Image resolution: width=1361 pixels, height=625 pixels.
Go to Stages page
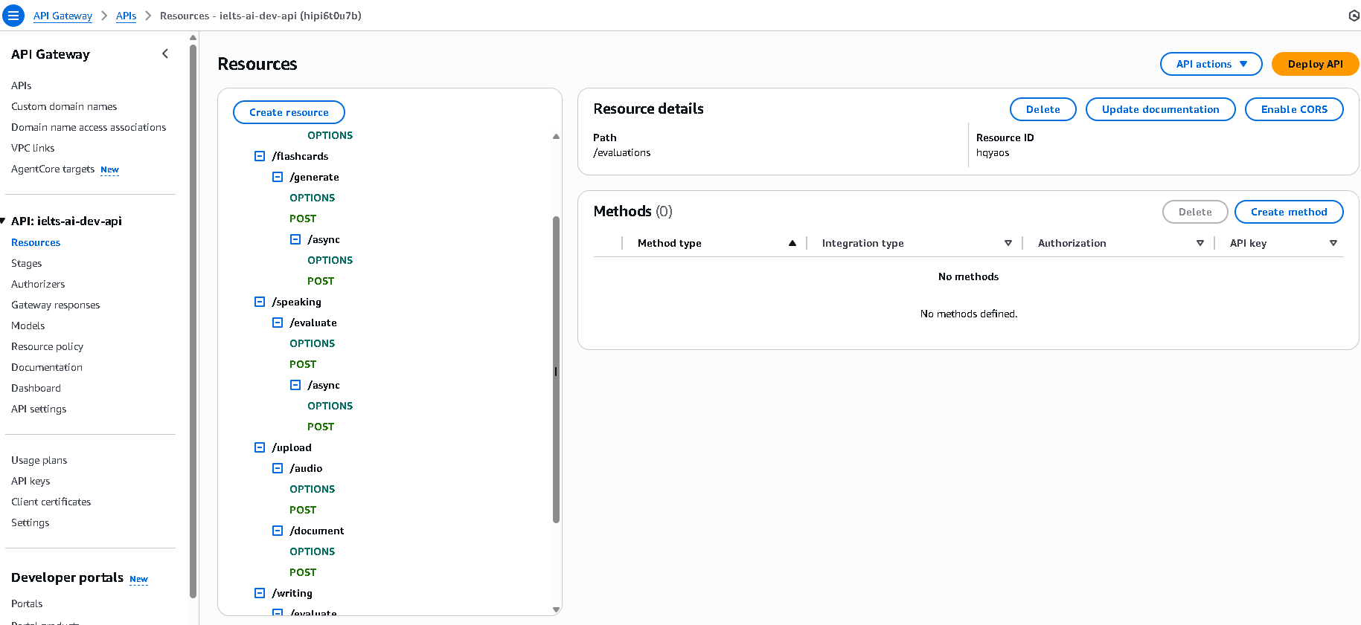pyautogui.click(x=27, y=263)
